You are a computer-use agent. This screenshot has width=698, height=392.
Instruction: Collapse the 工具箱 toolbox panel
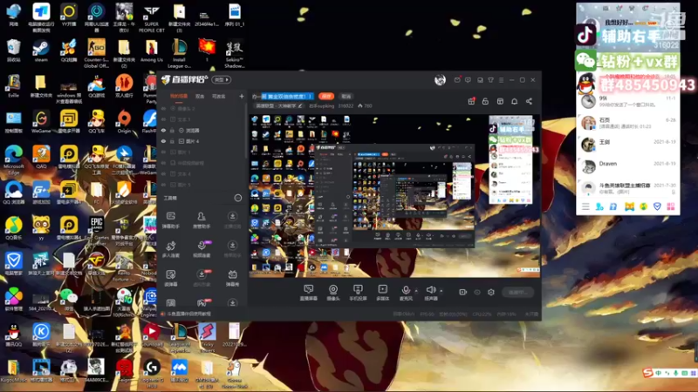[x=238, y=198]
